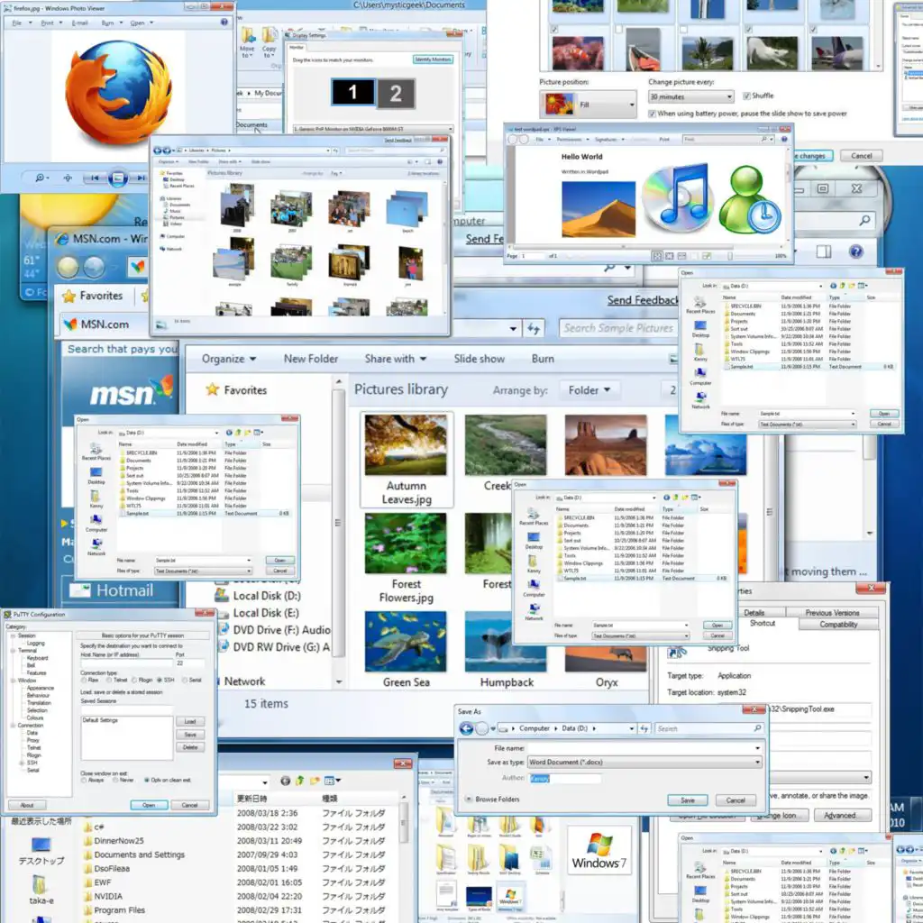Adjust the zoom slider in XPS Viewer
This screenshot has width=923, height=923.
tap(728, 256)
